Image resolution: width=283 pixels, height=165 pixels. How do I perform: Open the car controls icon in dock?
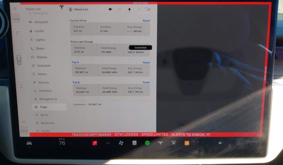click(x=29, y=143)
